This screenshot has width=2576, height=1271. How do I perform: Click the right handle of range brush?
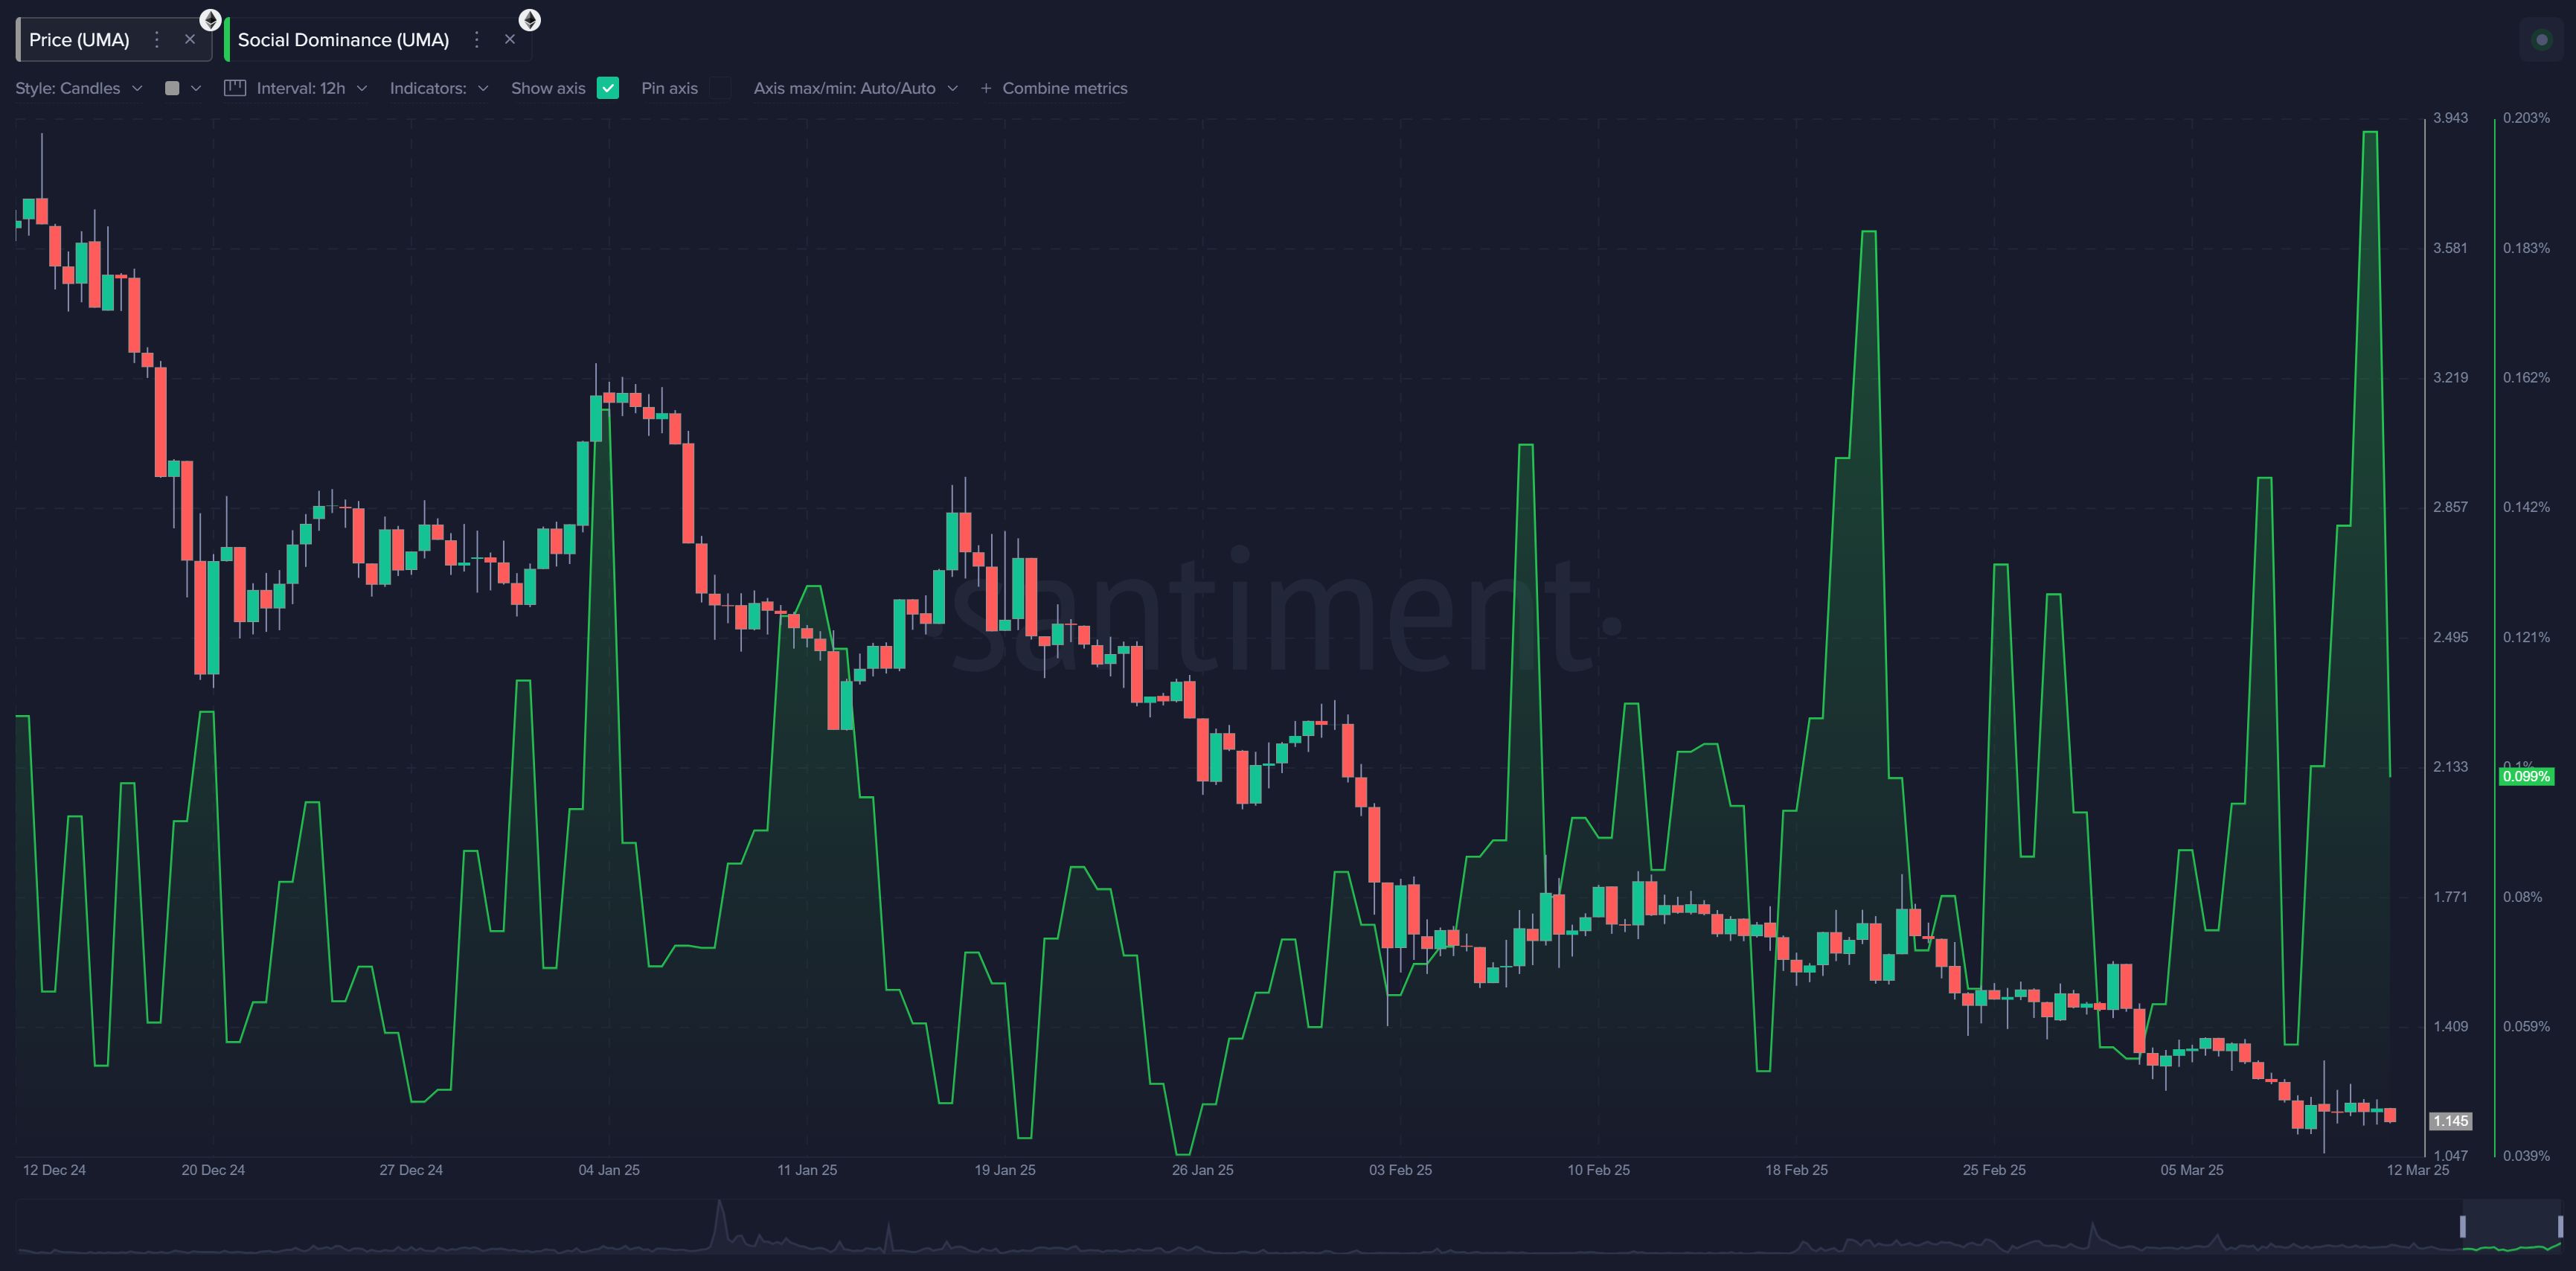coord(2560,1226)
